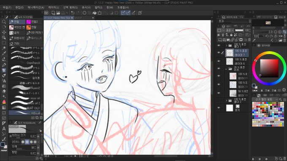287x161 pixels.
Task: Choose the DD PEN sub tool group
Action: (35, 33)
